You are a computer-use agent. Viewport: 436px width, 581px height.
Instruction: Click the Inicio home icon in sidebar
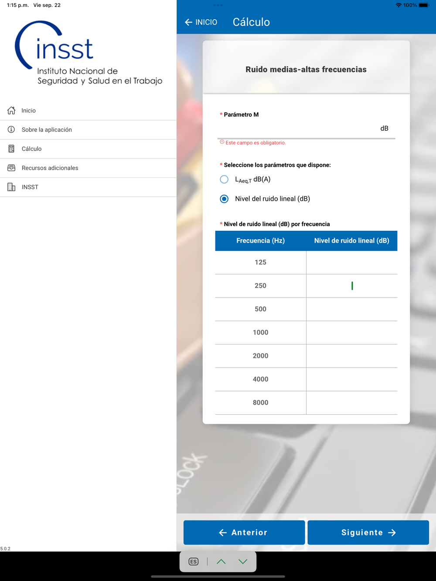pyautogui.click(x=11, y=111)
